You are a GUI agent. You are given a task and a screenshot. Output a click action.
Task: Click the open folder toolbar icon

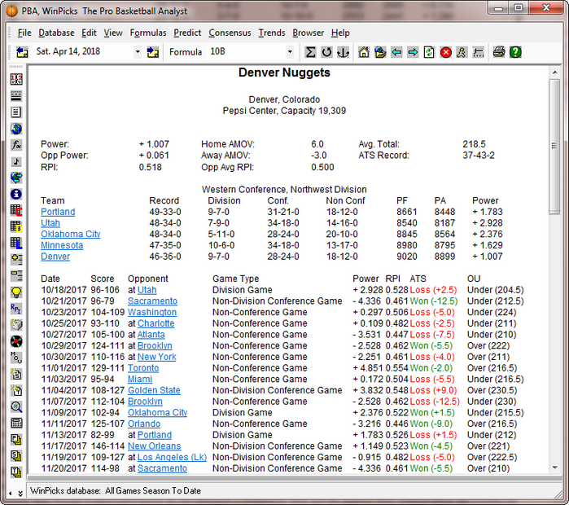380,52
